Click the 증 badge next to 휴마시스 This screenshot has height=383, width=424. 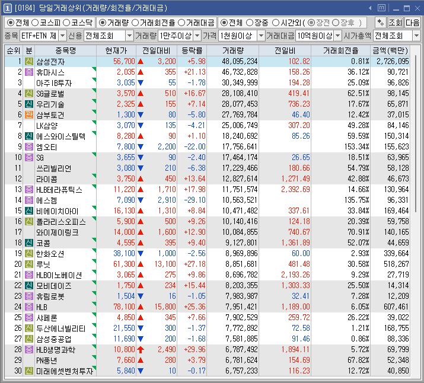(29, 72)
